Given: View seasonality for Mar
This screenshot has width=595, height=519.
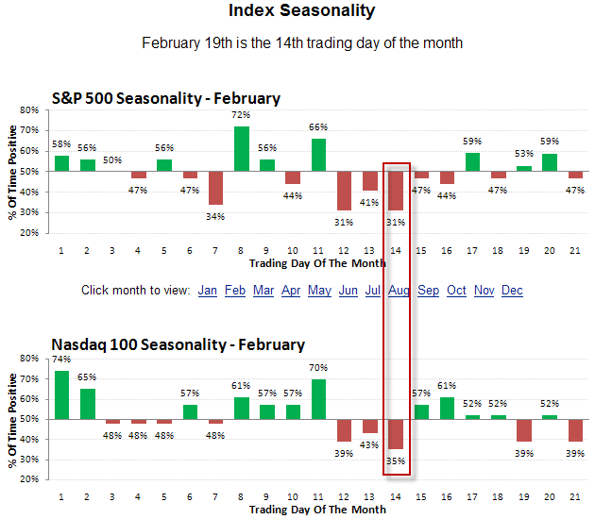Looking at the screenshot, I should tap(263, 291).
